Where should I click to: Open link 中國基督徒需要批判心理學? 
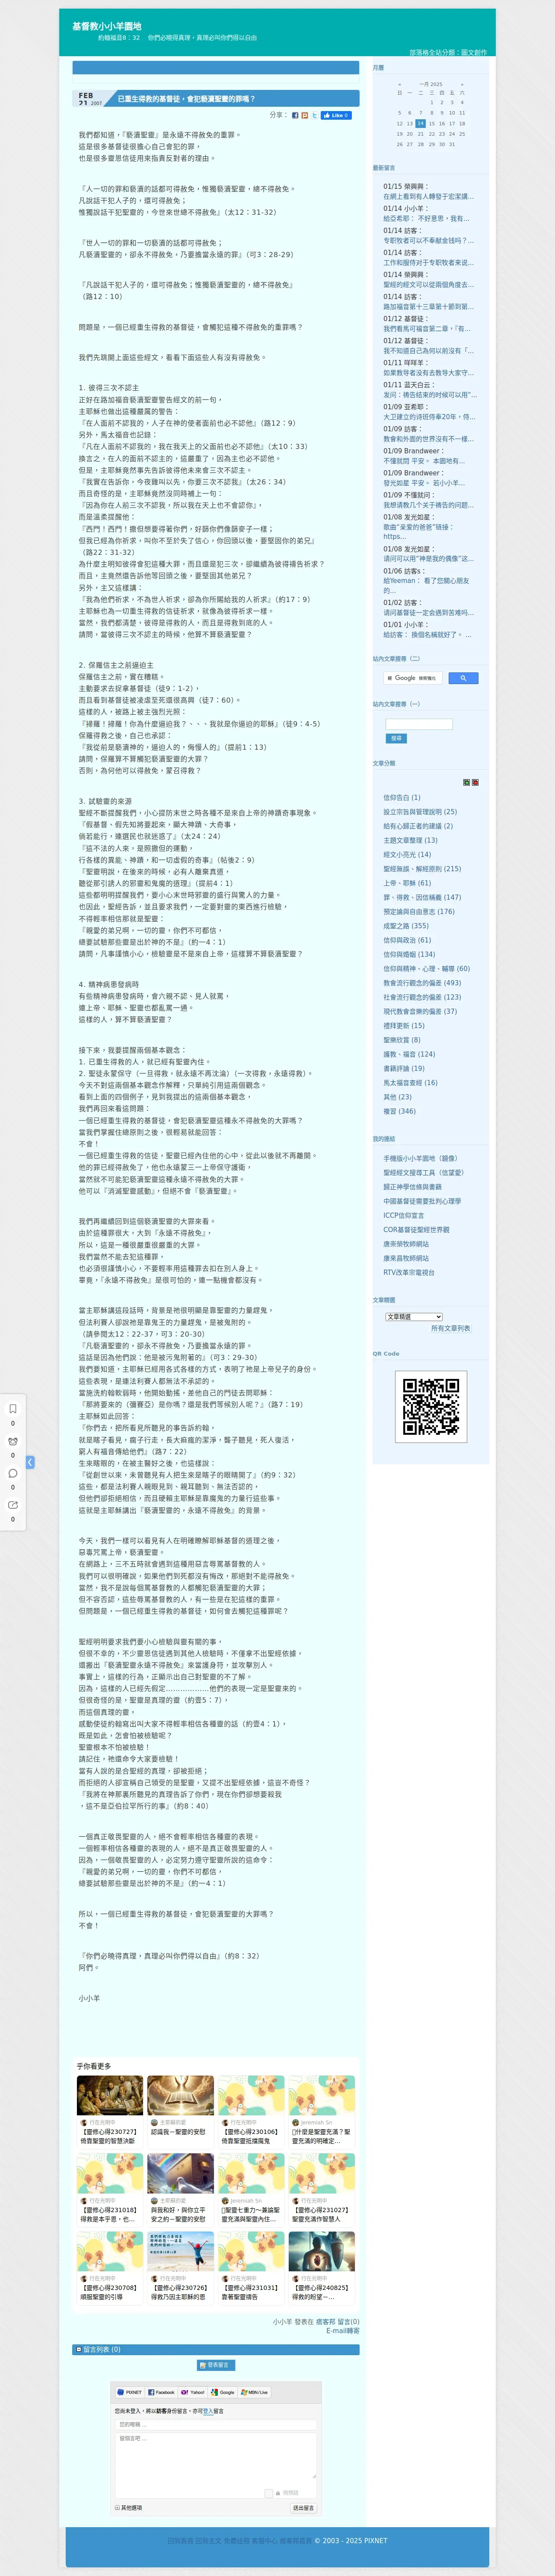click(x=422, y=1201)
